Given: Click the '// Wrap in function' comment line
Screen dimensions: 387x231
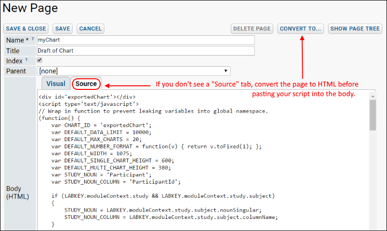Looking at the screenshot, I should click(153, 111).
